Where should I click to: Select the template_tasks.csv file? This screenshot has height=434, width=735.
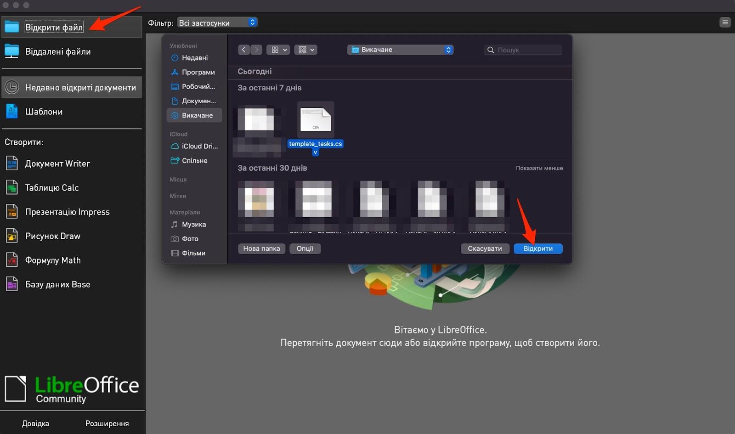[x=316, y=120]
